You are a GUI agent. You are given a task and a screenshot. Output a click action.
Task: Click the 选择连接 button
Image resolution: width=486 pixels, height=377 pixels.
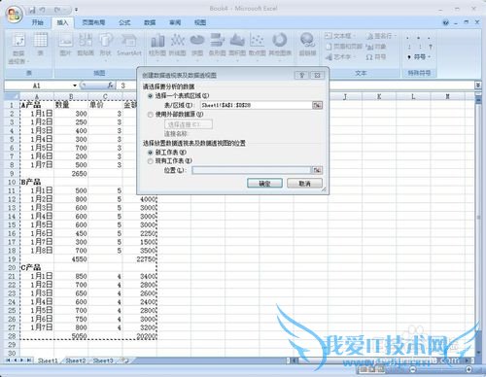click(189, 124)
